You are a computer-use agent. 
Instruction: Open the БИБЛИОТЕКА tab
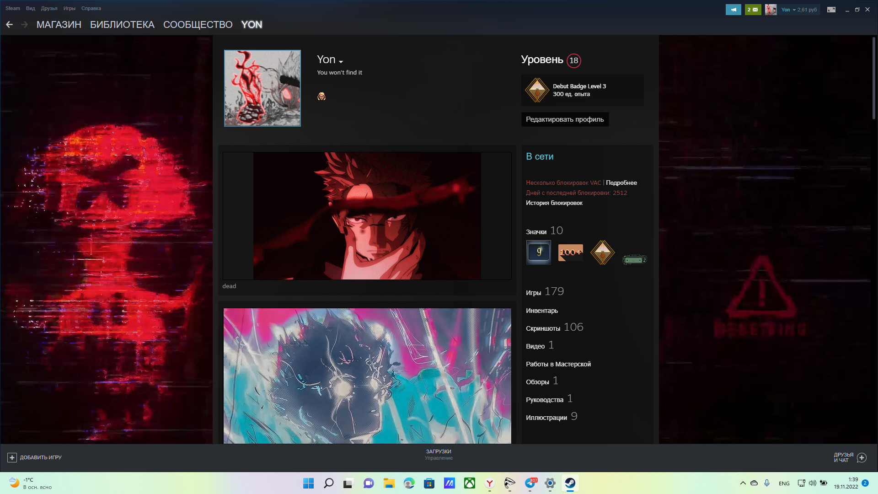pyautogui.click(x=122, y=25)
